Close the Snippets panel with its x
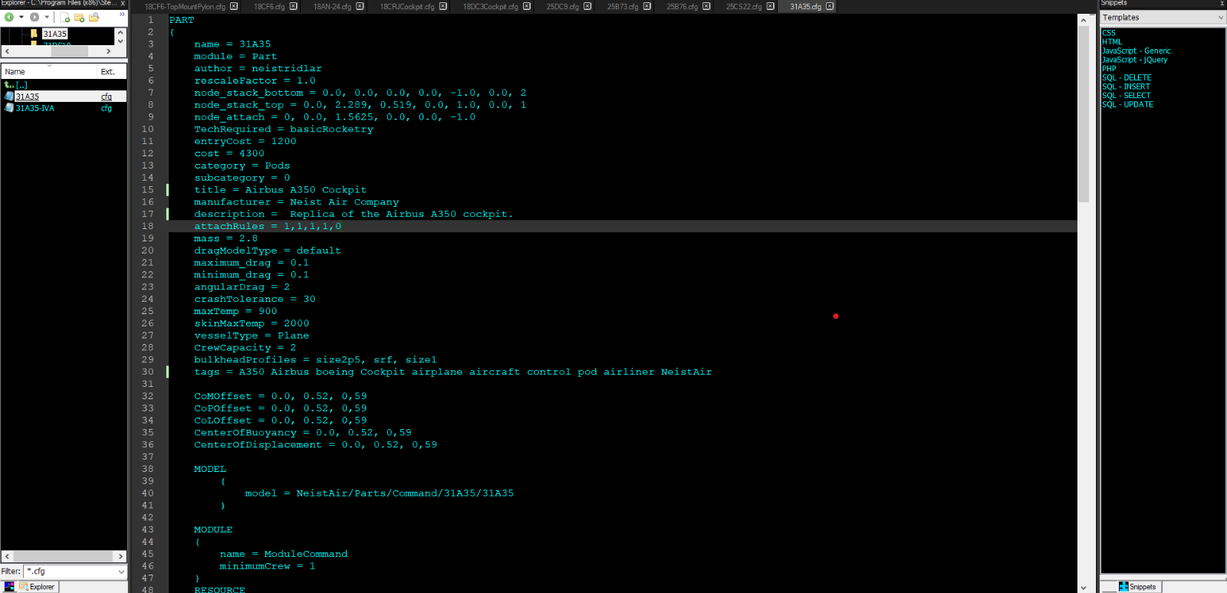The height and width of the screenshot is (593, 1227). point(1222,3)
